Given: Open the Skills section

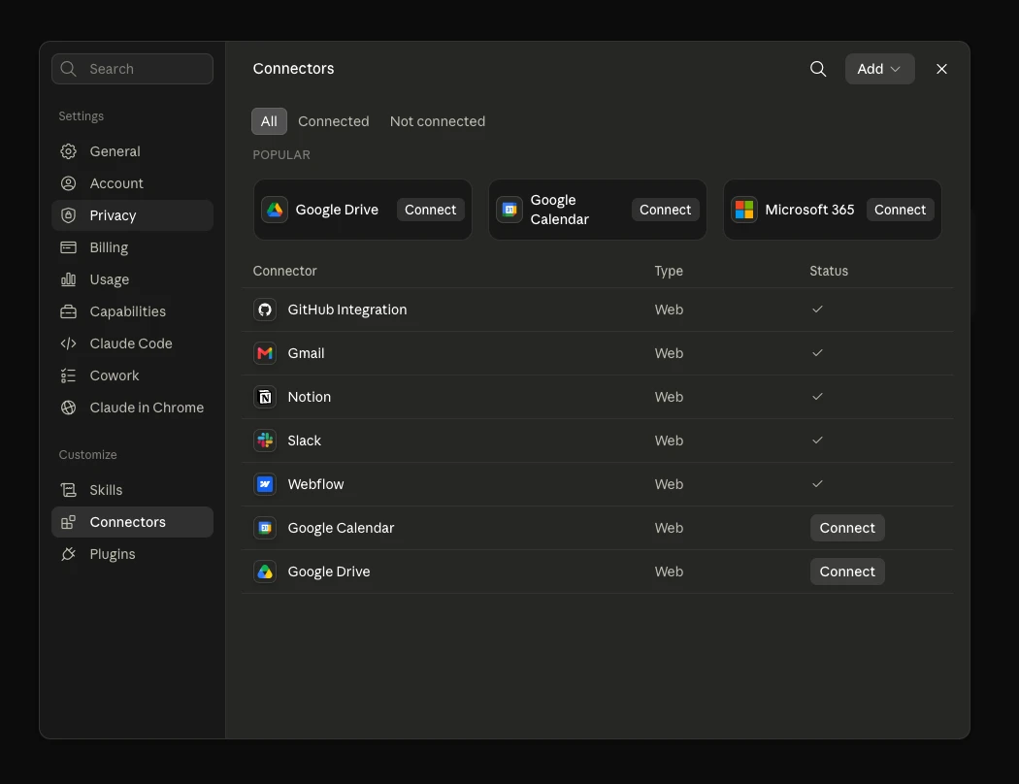Looking at the screenshot, I should (133, 490).
